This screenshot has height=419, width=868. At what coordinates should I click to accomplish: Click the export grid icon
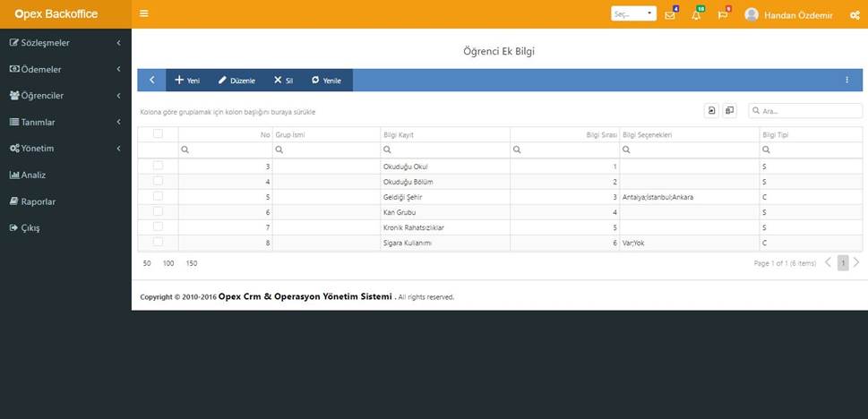coord(711,111)
